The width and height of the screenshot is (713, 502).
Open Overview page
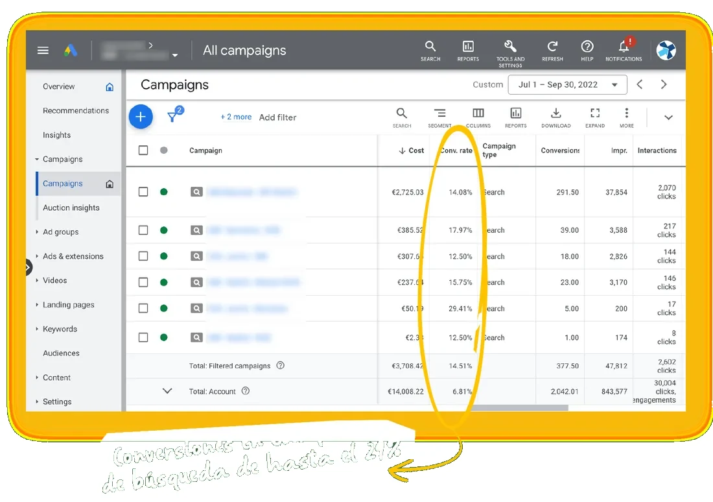[x=58, y=86]
